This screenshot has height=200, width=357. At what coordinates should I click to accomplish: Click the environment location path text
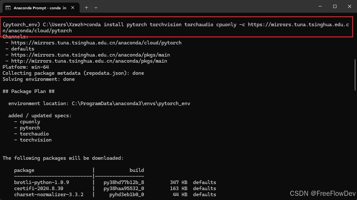click(131, 104)
